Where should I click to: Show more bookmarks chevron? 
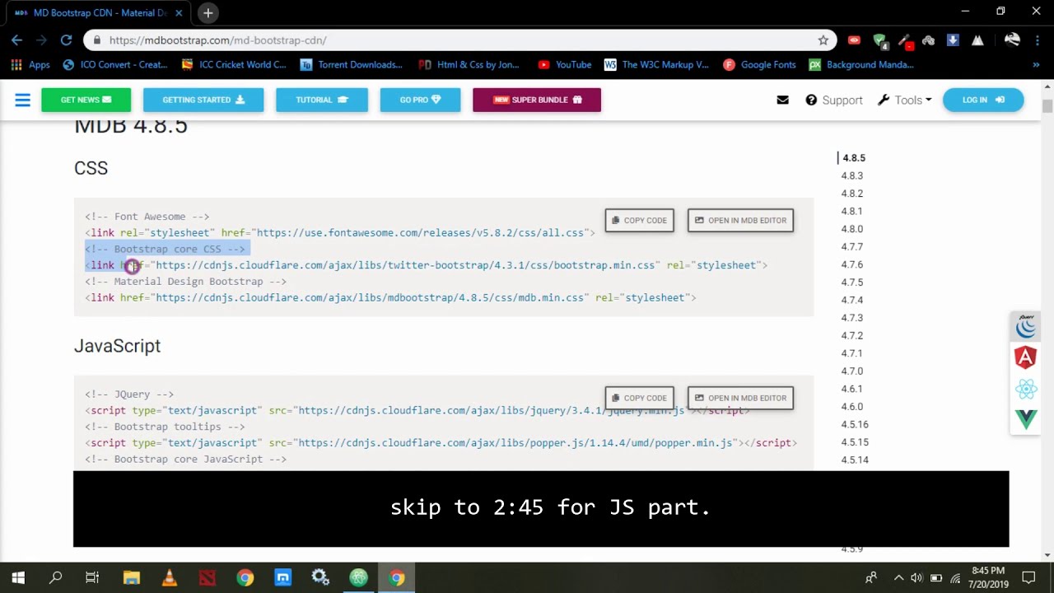pos(1036,64)
